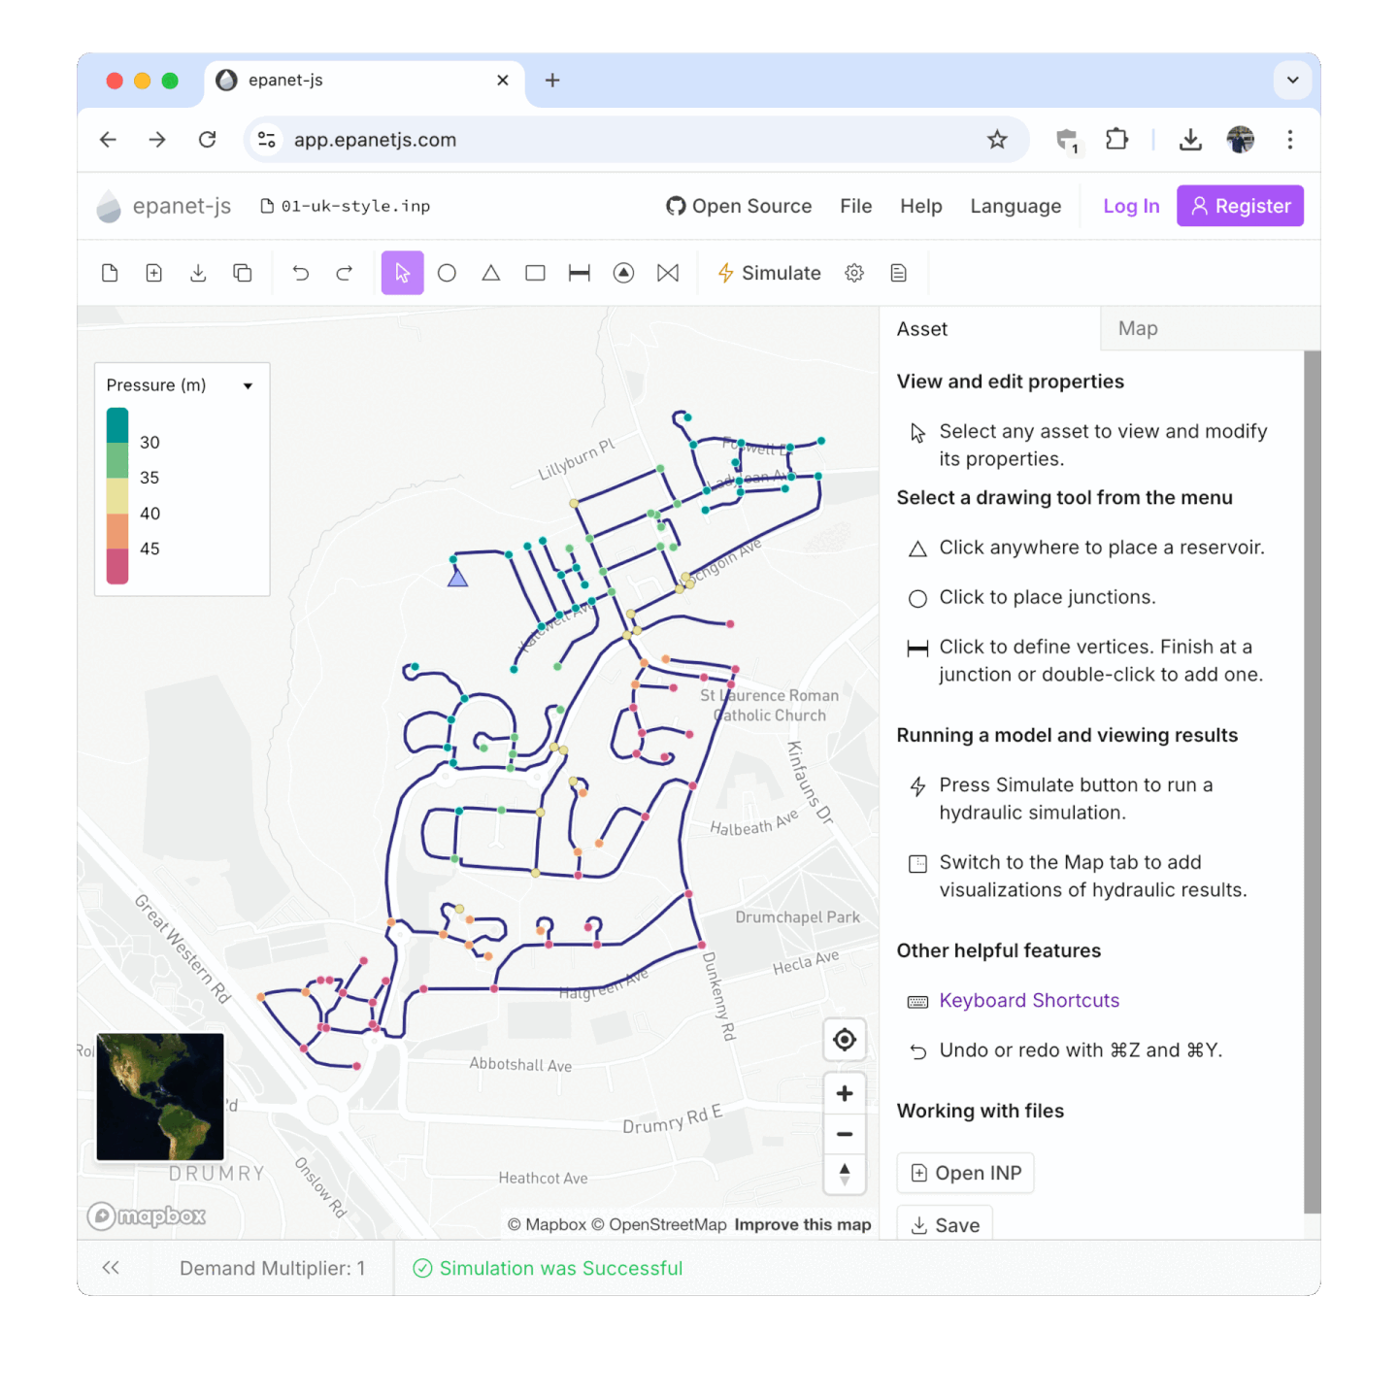The image size is (1398, 1398).
Task: Open the Help menu
Action: pyautogui.click(x=921, y=206)
